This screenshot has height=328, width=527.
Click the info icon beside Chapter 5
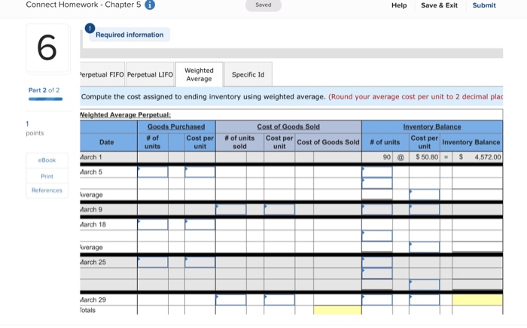click(x=150, y=5)
